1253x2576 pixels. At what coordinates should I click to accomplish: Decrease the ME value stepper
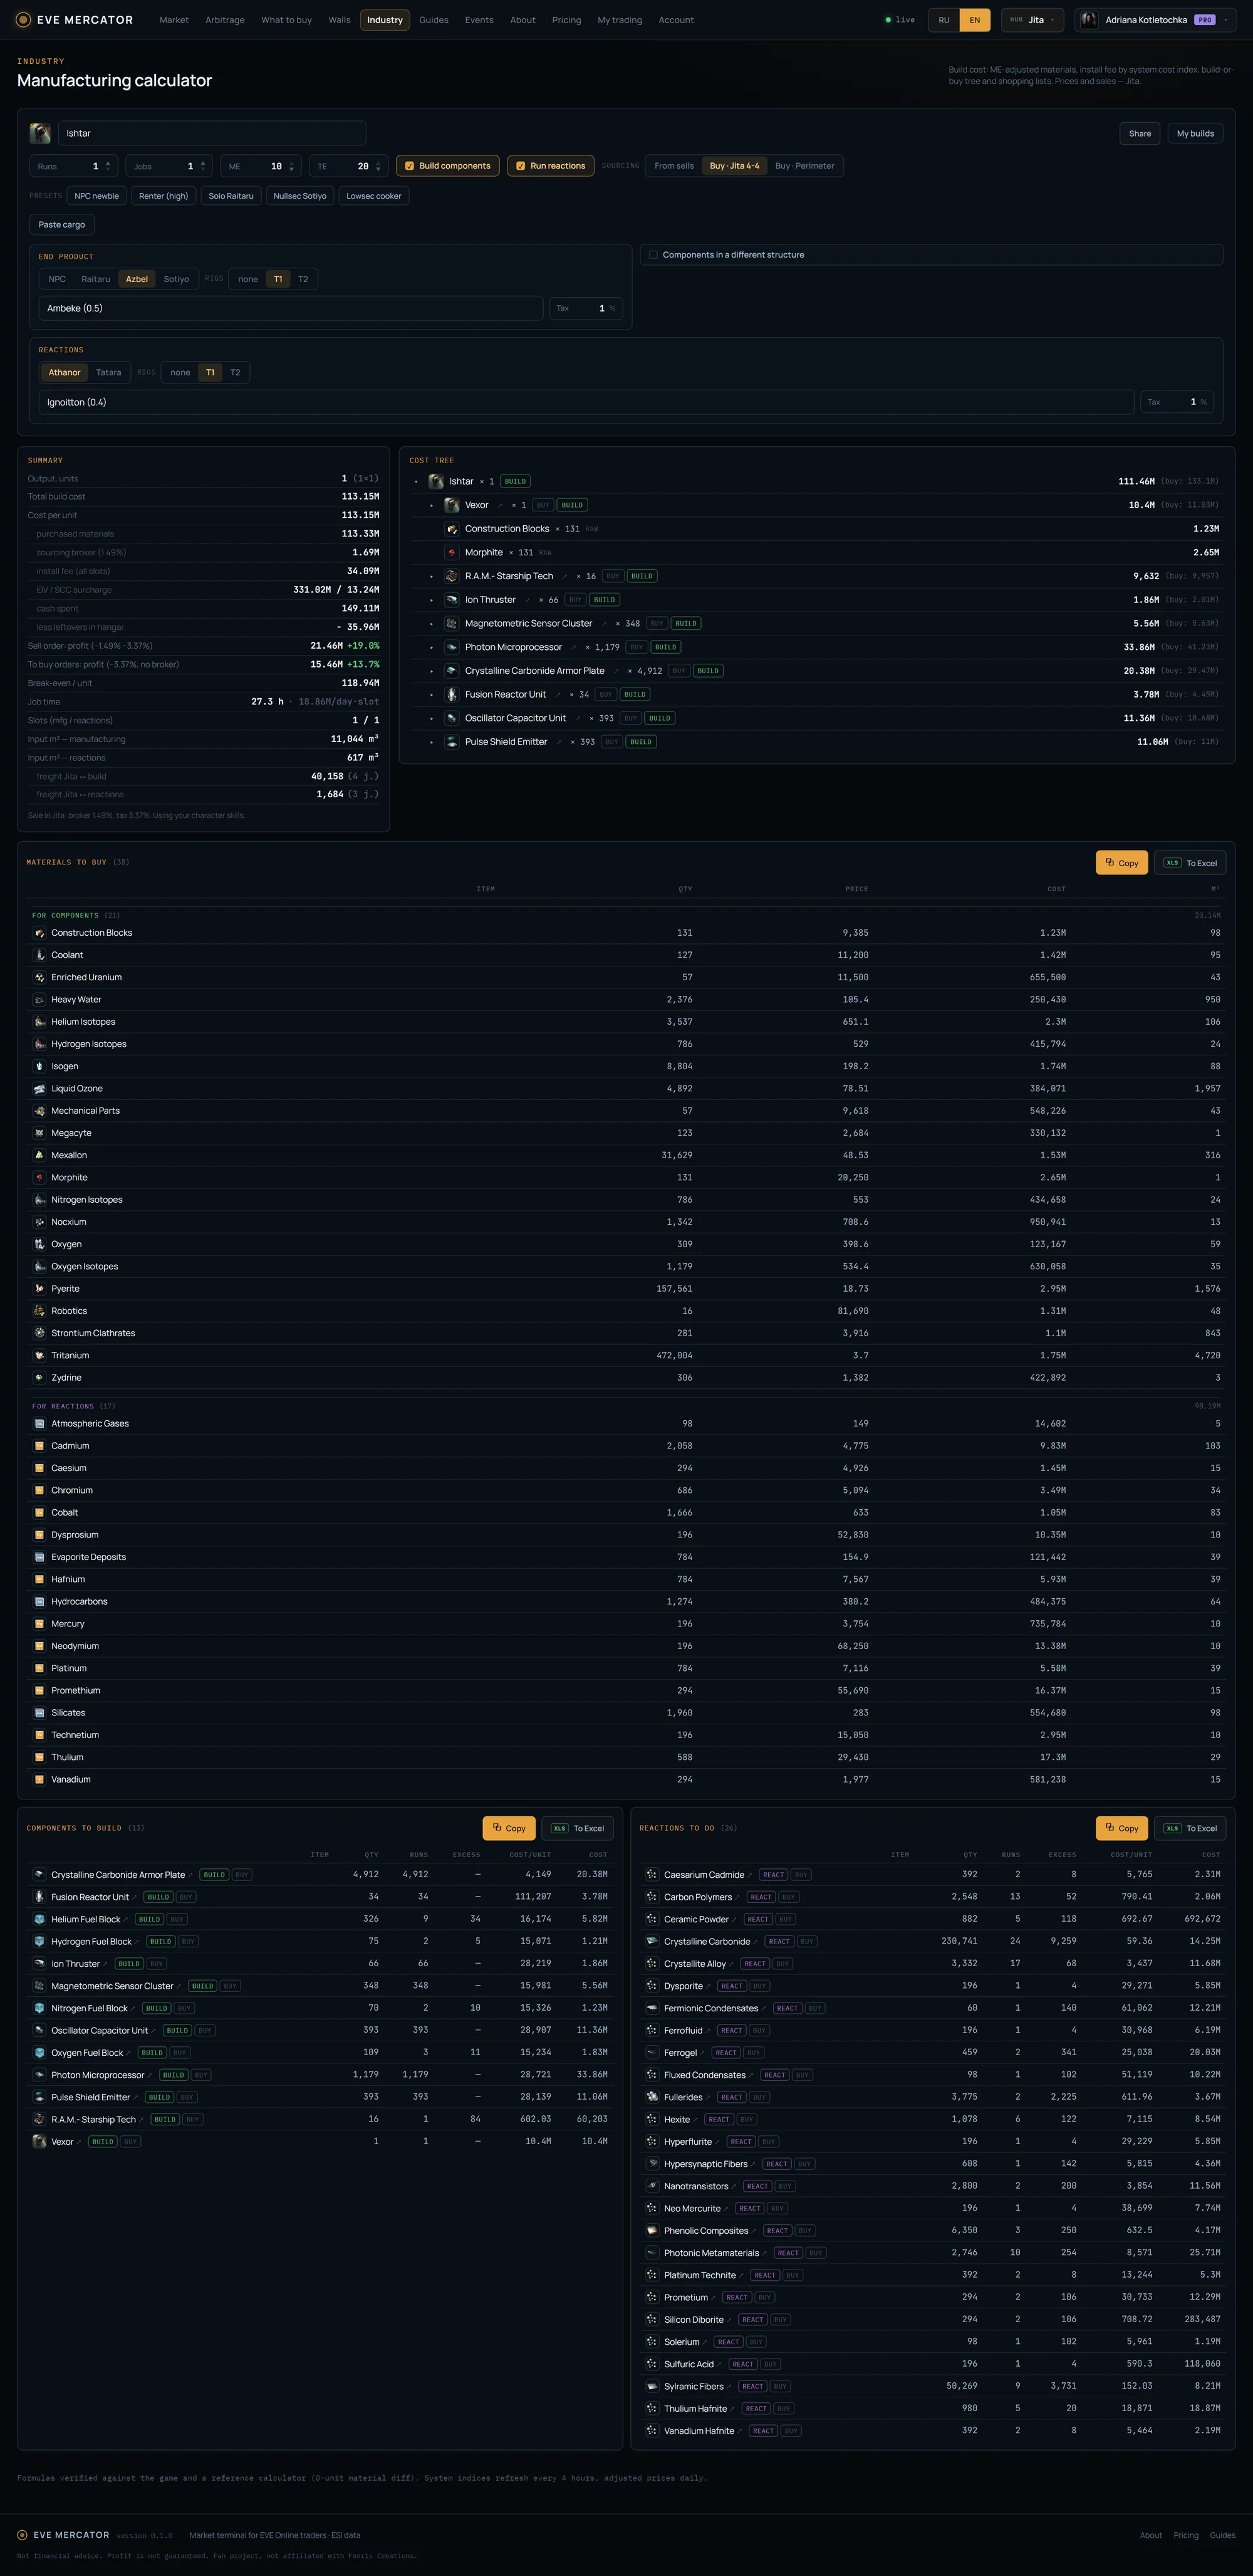(x=292, y=170)
